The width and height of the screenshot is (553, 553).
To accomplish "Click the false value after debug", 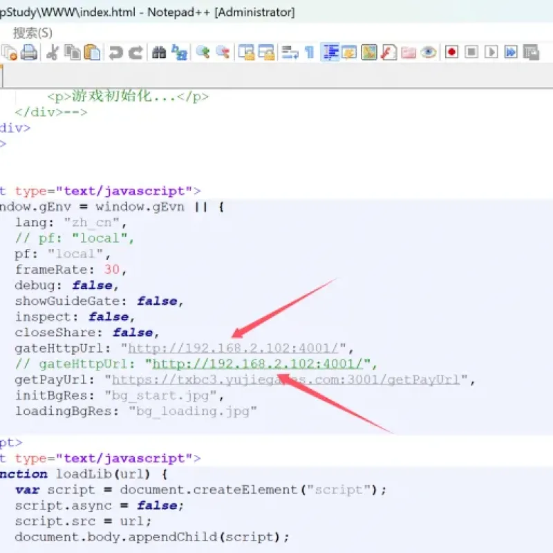I will coord(92,285).
